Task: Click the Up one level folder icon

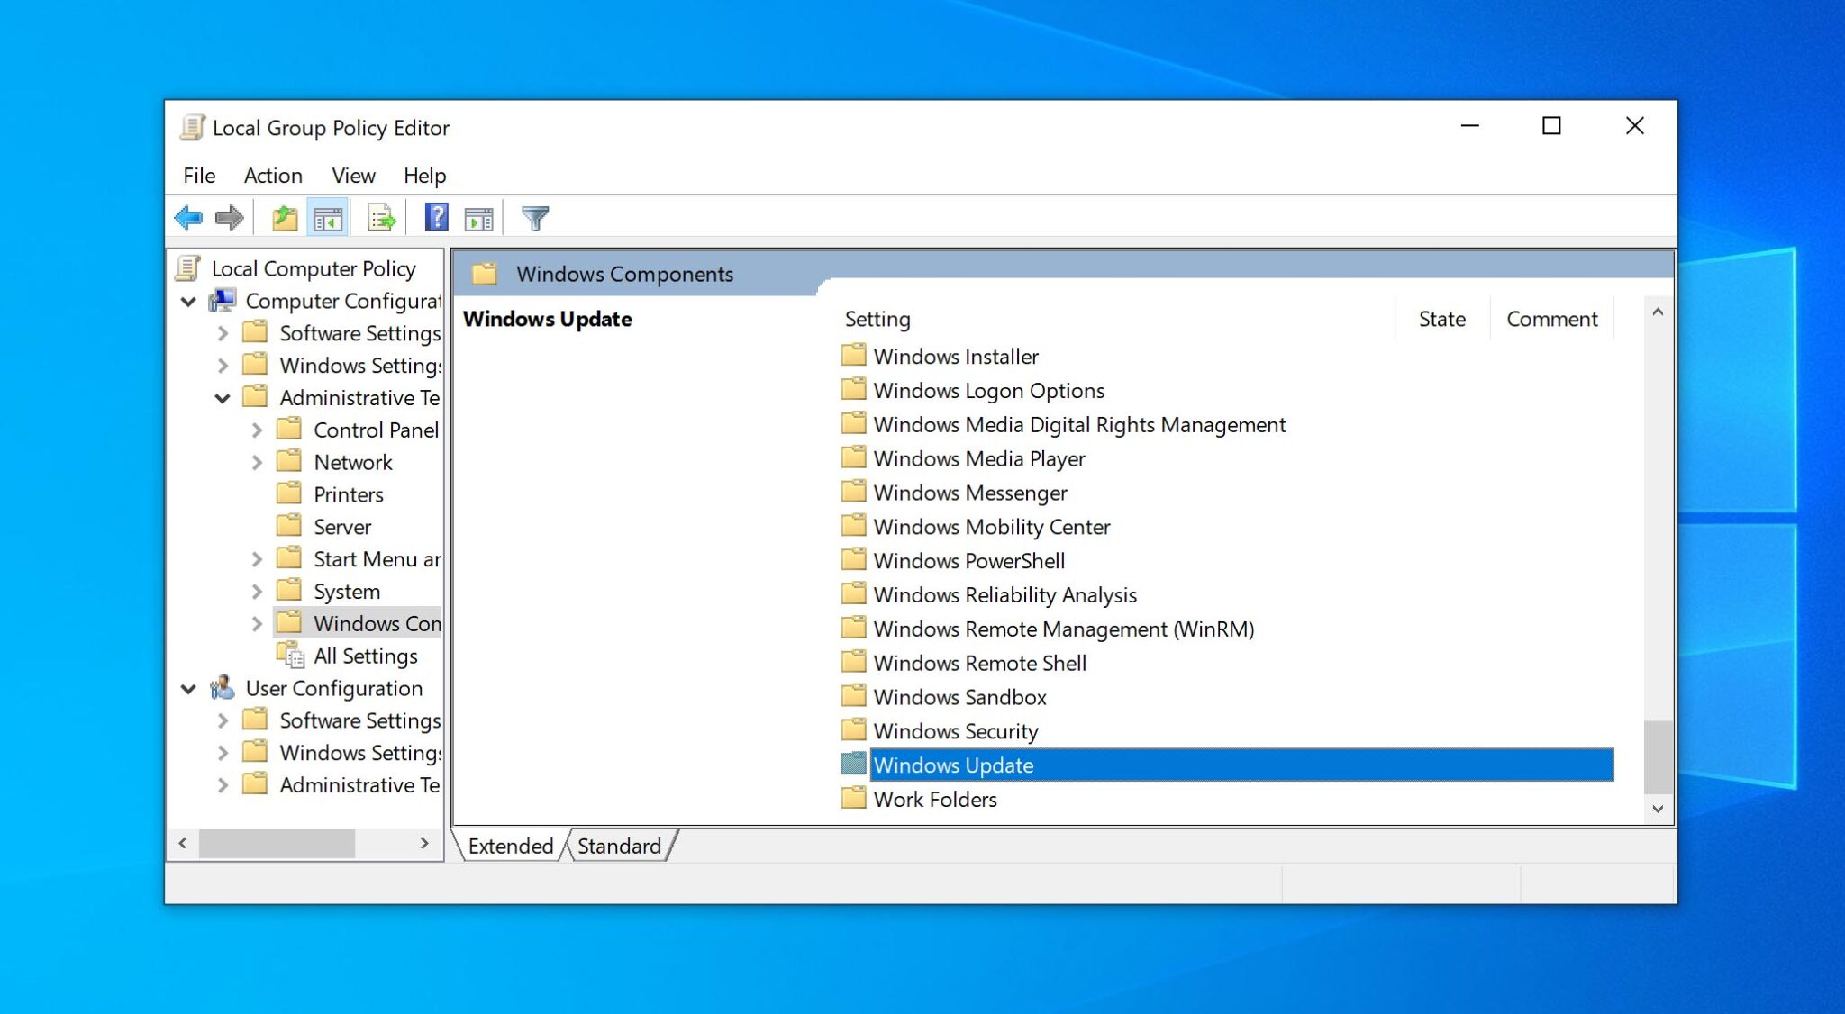Action: click(x=284, y=216)
